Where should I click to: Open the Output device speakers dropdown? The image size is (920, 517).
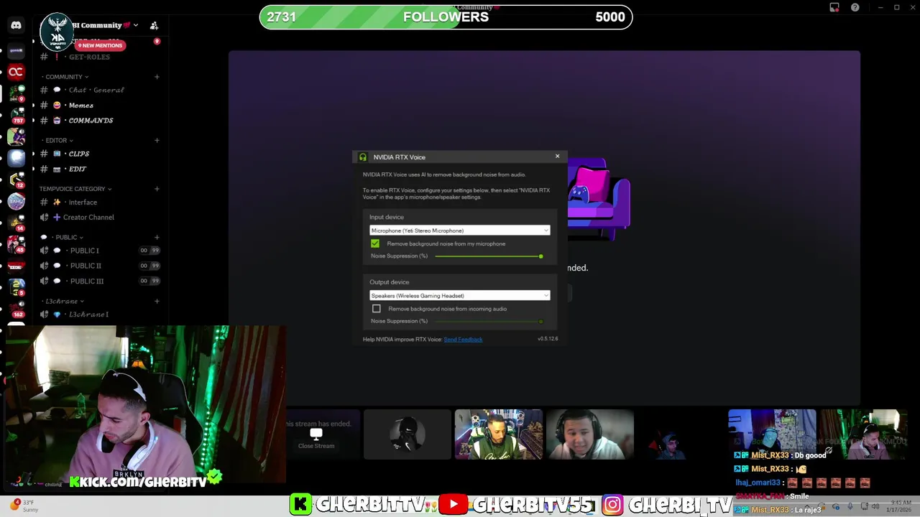pyautogui.click(x=460, y=296)
